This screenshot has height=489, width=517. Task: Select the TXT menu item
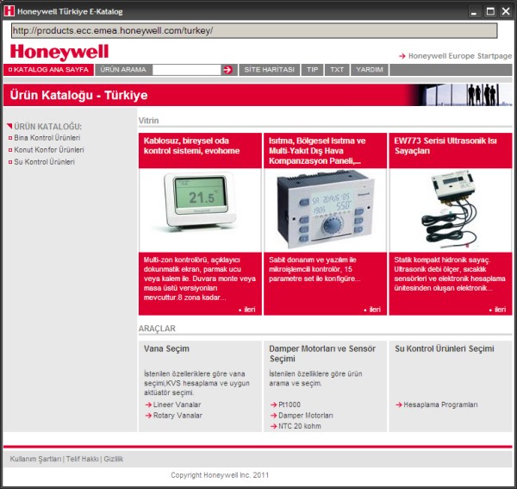coord(337,70)
